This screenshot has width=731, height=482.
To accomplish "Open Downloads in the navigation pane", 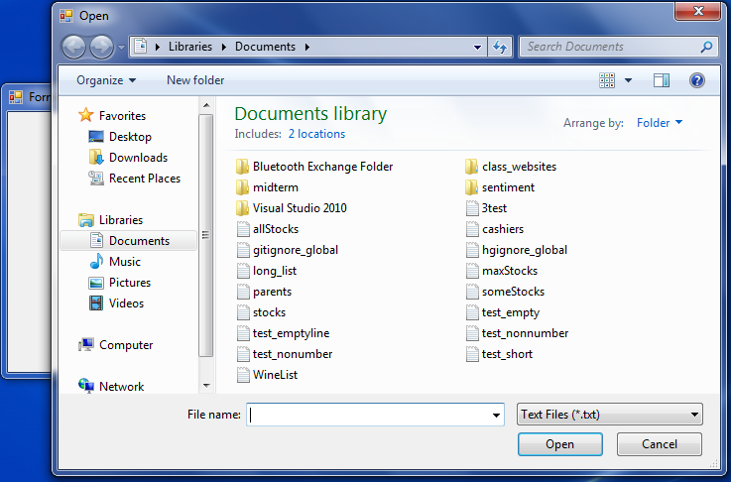I will click(x=128, y=158).
